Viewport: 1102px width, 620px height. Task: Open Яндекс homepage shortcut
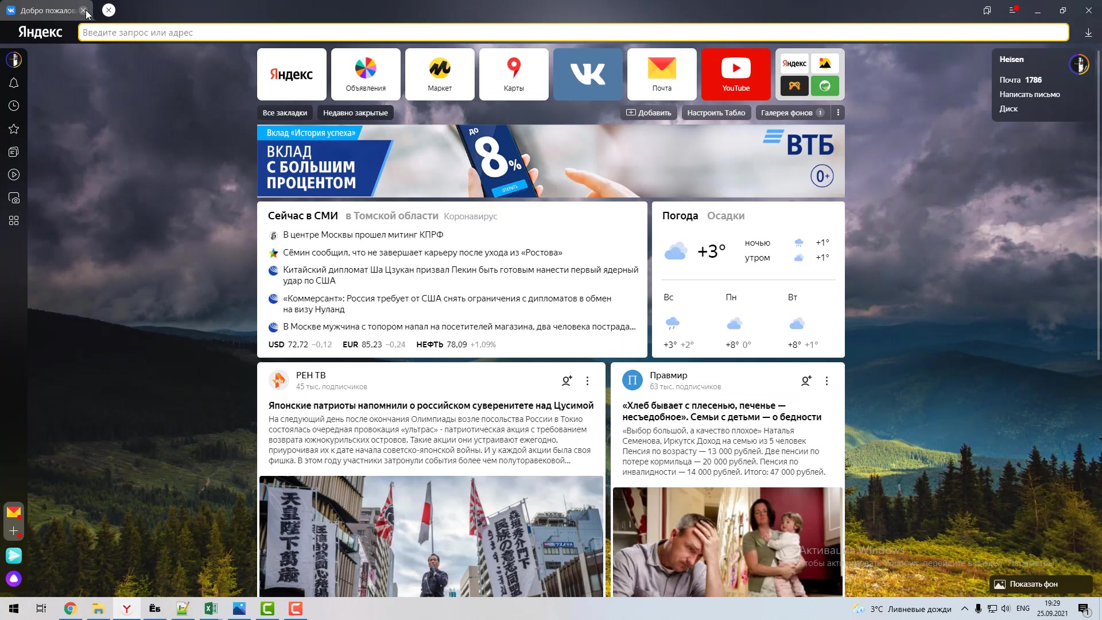coord(292,74)
